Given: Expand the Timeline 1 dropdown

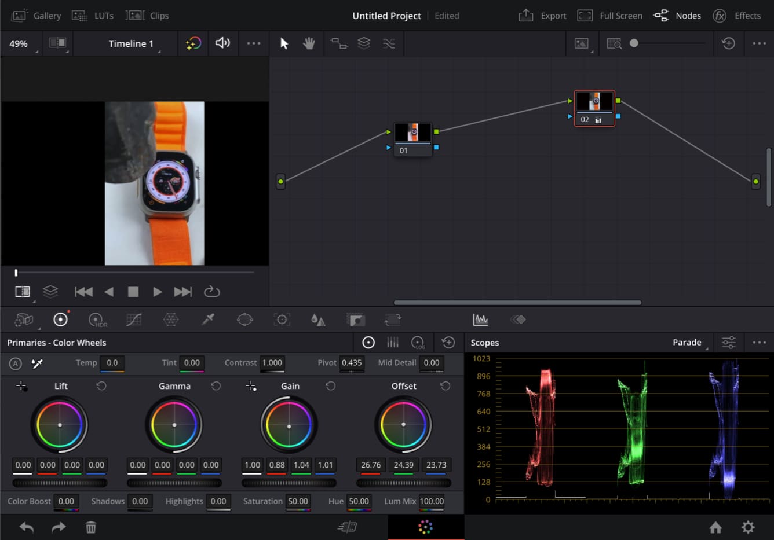Looking at the screenshot, I should [132, 44].
